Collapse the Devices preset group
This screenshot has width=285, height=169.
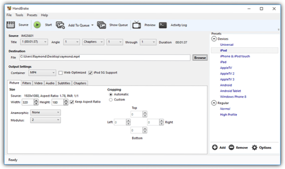214,39
